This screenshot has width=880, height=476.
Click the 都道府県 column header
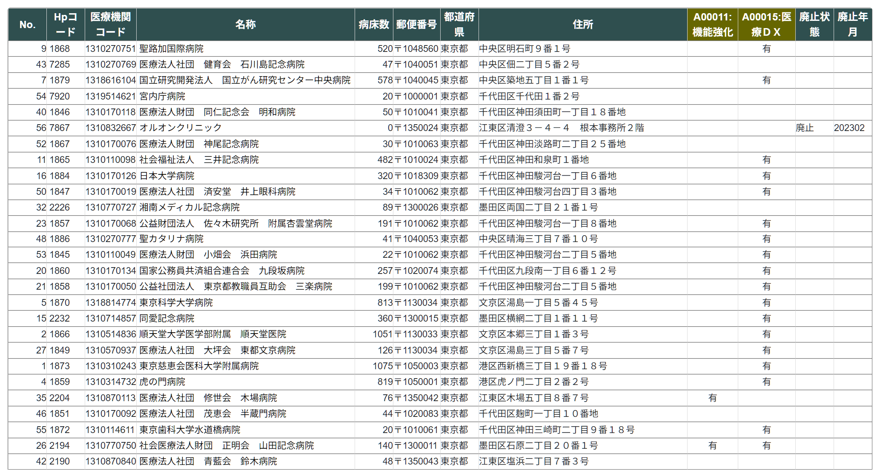tap(459, 25)
